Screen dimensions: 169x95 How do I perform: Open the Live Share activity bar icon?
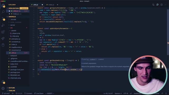[3, 38]
